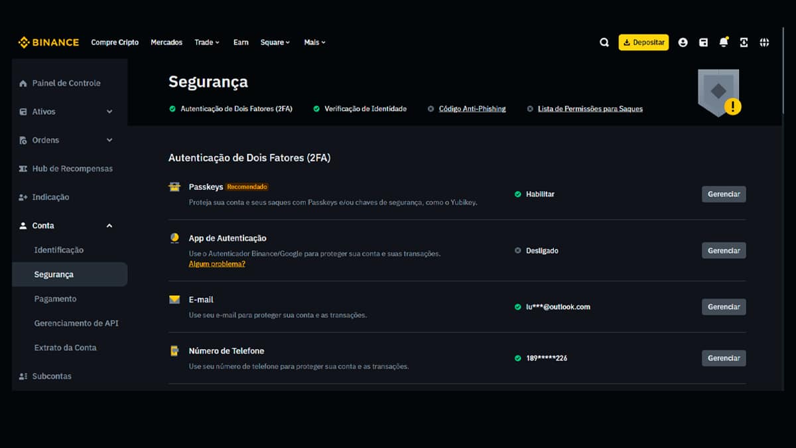Open Compre Cripto in top menu
Image resolution: width=796 pixels, height=448 pixels.
115,42
